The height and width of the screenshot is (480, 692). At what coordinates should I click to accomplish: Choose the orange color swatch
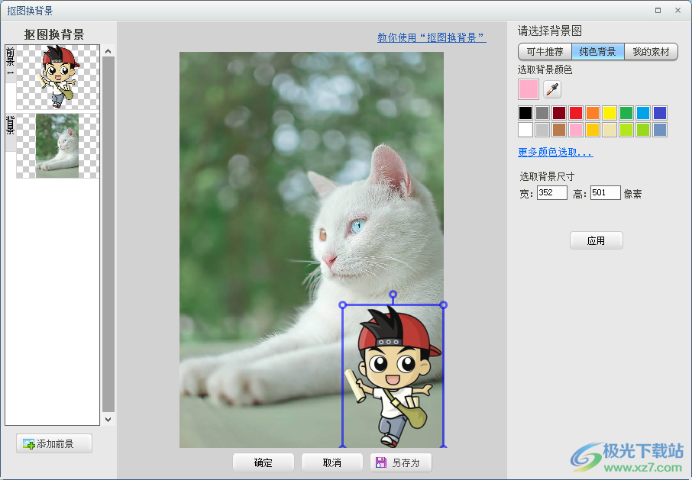click(593, 113)
